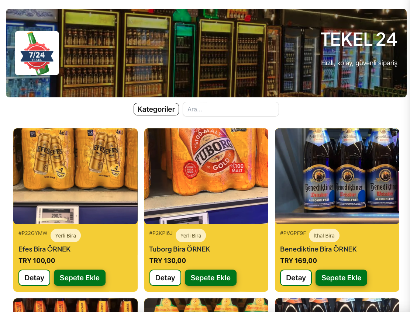Select the İthal Bira category tag

[x=324, y=235]
